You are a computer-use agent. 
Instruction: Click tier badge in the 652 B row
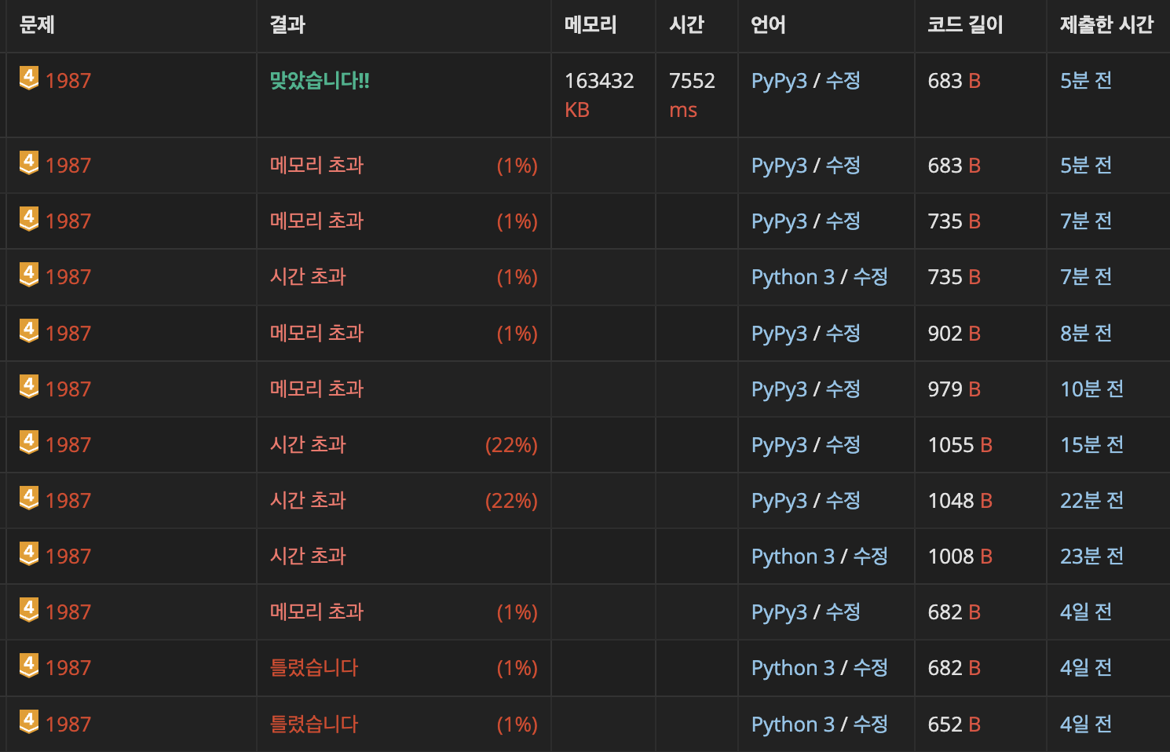[29, 721]
